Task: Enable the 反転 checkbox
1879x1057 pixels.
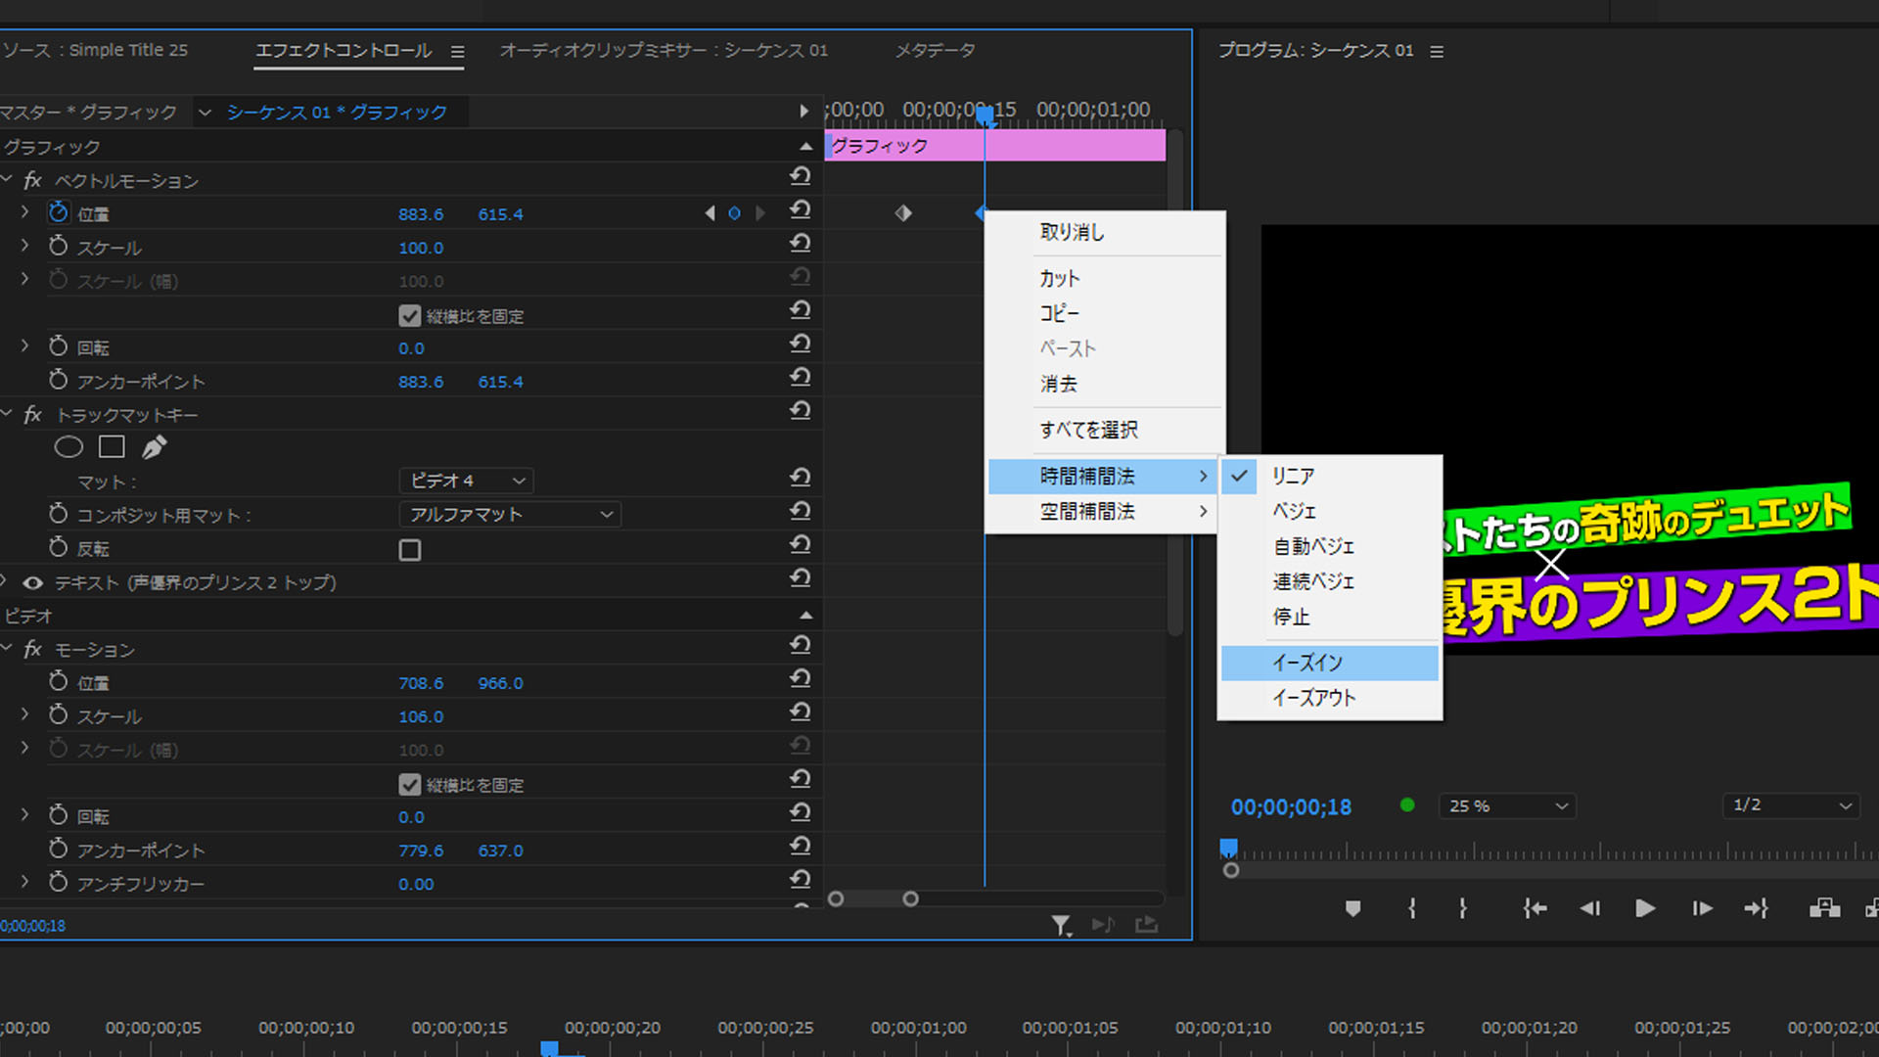Action: (410, 550)
